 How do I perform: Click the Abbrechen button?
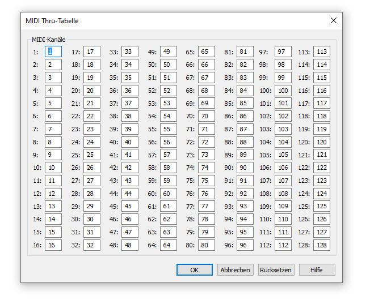pos(236,269)
